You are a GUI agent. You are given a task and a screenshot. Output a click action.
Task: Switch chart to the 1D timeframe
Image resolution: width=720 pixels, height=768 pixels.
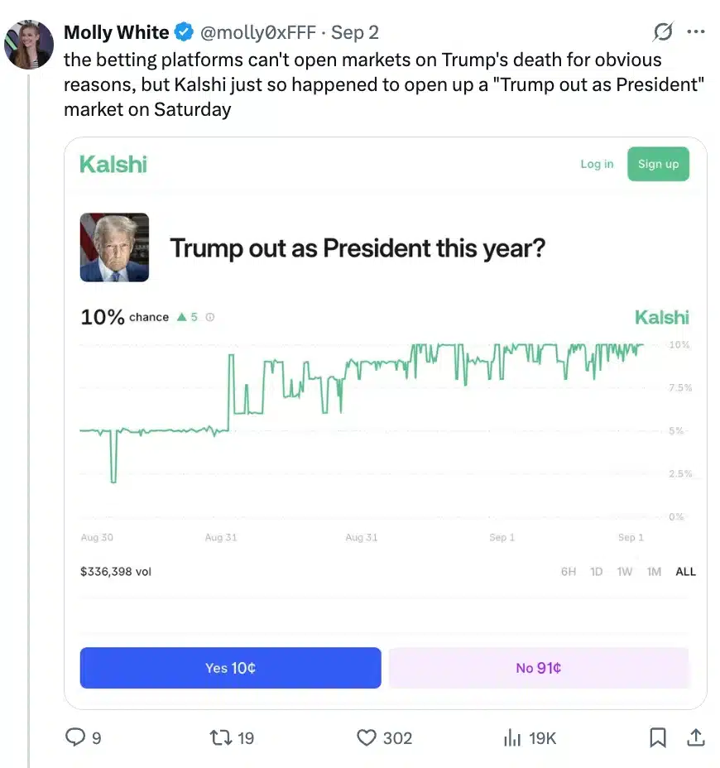click(597, 571)
